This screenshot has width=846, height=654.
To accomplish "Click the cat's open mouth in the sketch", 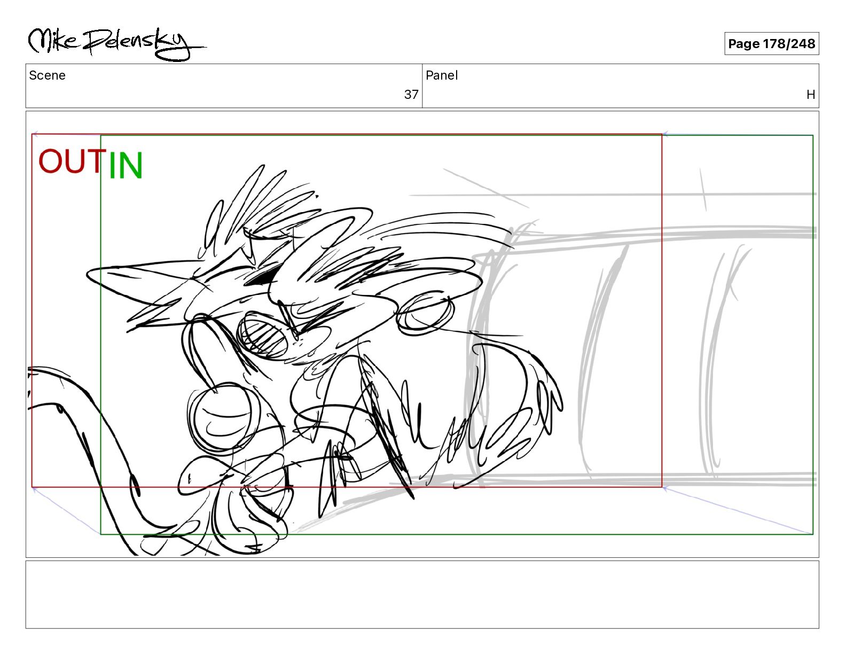I will coord(263,334).
